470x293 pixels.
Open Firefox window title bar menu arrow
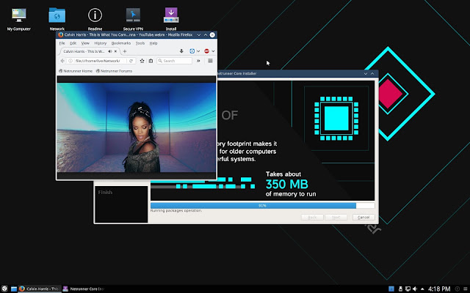coord(199,34)
